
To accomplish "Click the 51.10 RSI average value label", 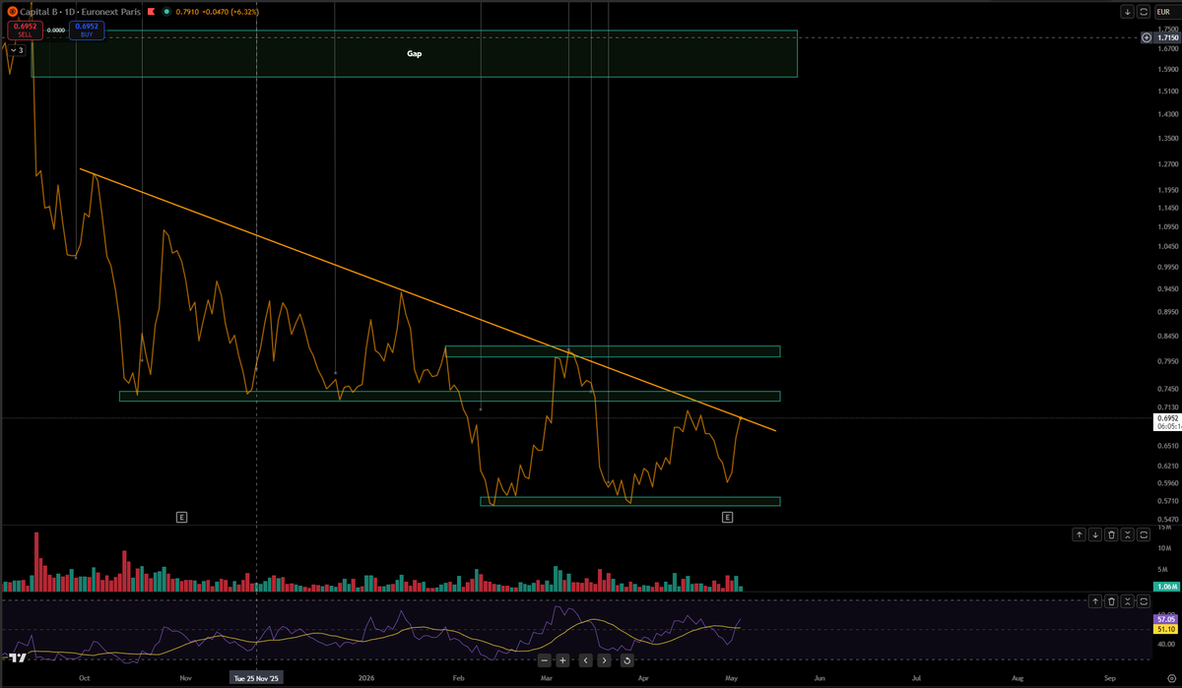I will 1166,628.
